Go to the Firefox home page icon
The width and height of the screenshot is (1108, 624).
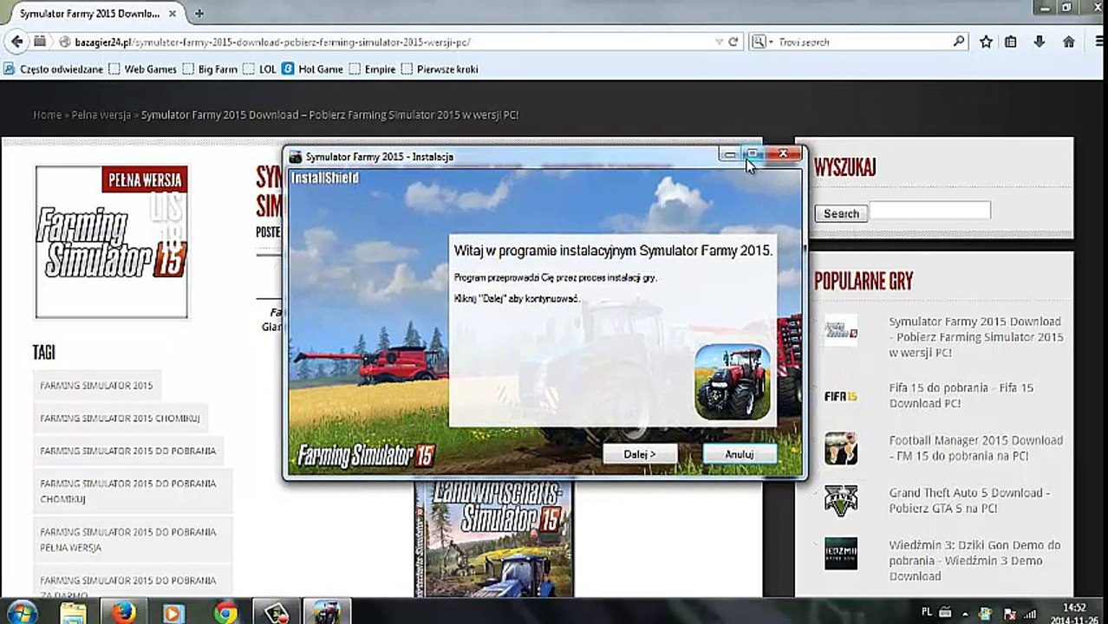click(1069, 42)
